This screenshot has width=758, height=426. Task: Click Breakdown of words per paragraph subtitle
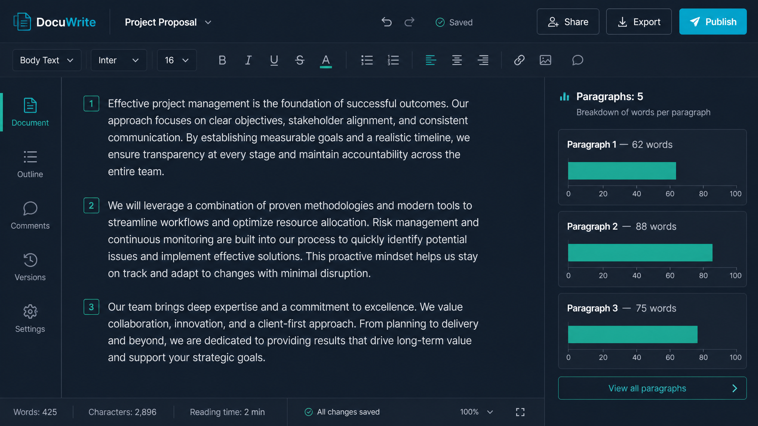click(x=643, y=112)
